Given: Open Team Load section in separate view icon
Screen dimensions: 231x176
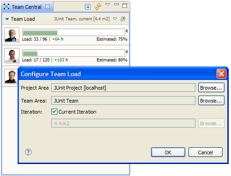Looking at the screenshot, I should 123,19.
